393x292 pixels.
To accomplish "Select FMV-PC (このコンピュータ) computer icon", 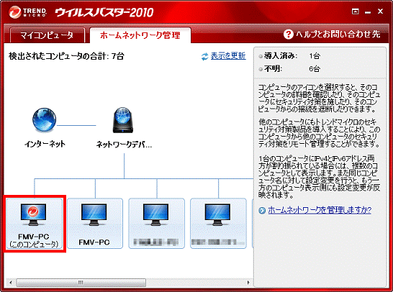I will (35, 224).
